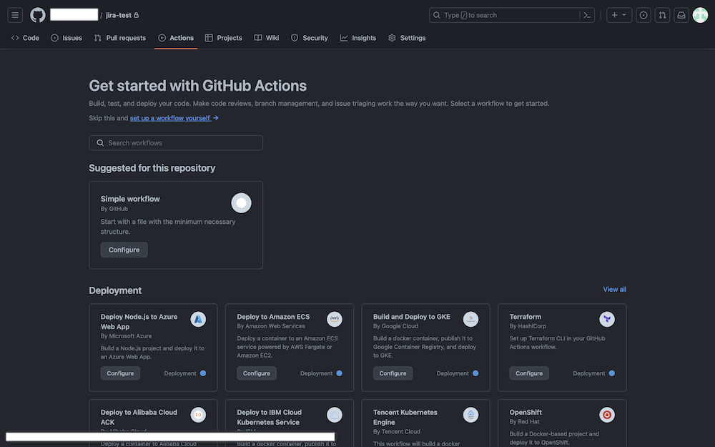
Task: Click Tencent Kubernetes Engine title
Action: point(405,417)
